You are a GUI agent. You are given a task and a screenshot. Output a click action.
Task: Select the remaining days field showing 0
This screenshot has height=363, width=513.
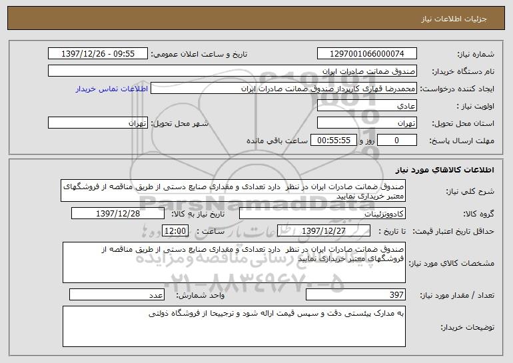click(397, 141)
